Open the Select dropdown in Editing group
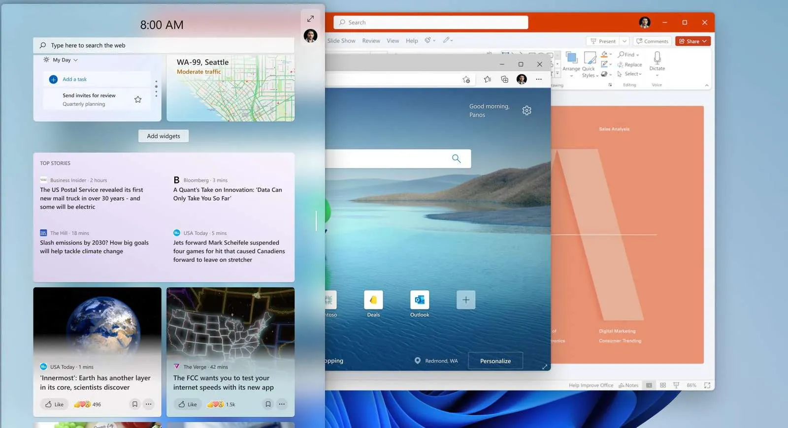The height and width of the screenshot is (428, 788). click(629, 74)
